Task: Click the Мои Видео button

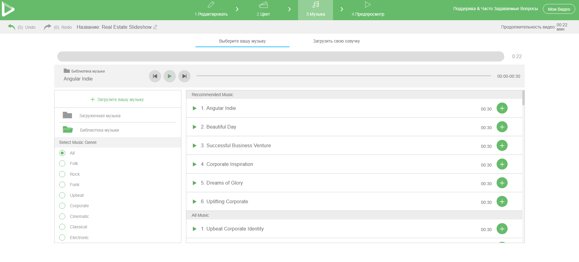Action: 559,9
